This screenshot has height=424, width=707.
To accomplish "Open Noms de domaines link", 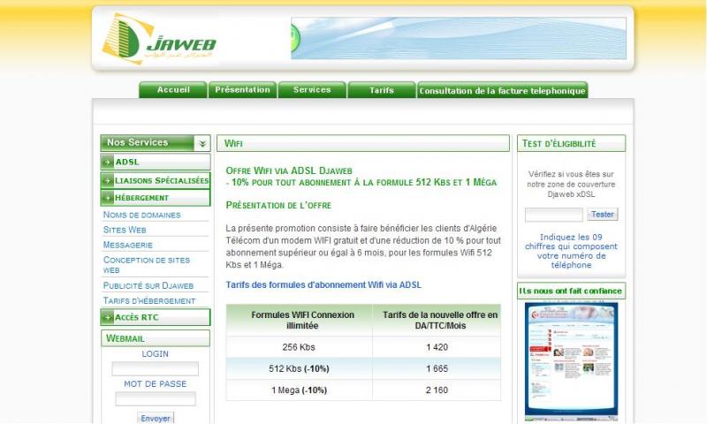I will tap(141, 215).
